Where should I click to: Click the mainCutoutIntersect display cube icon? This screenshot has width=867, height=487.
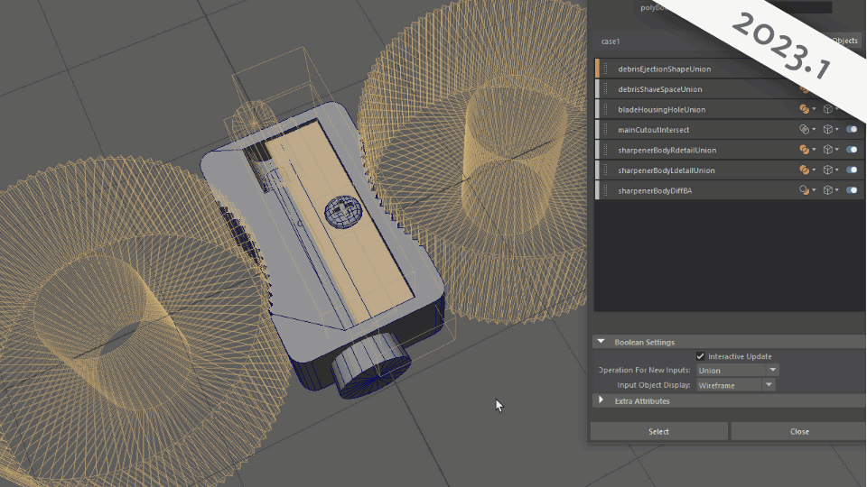coord(827,130)
